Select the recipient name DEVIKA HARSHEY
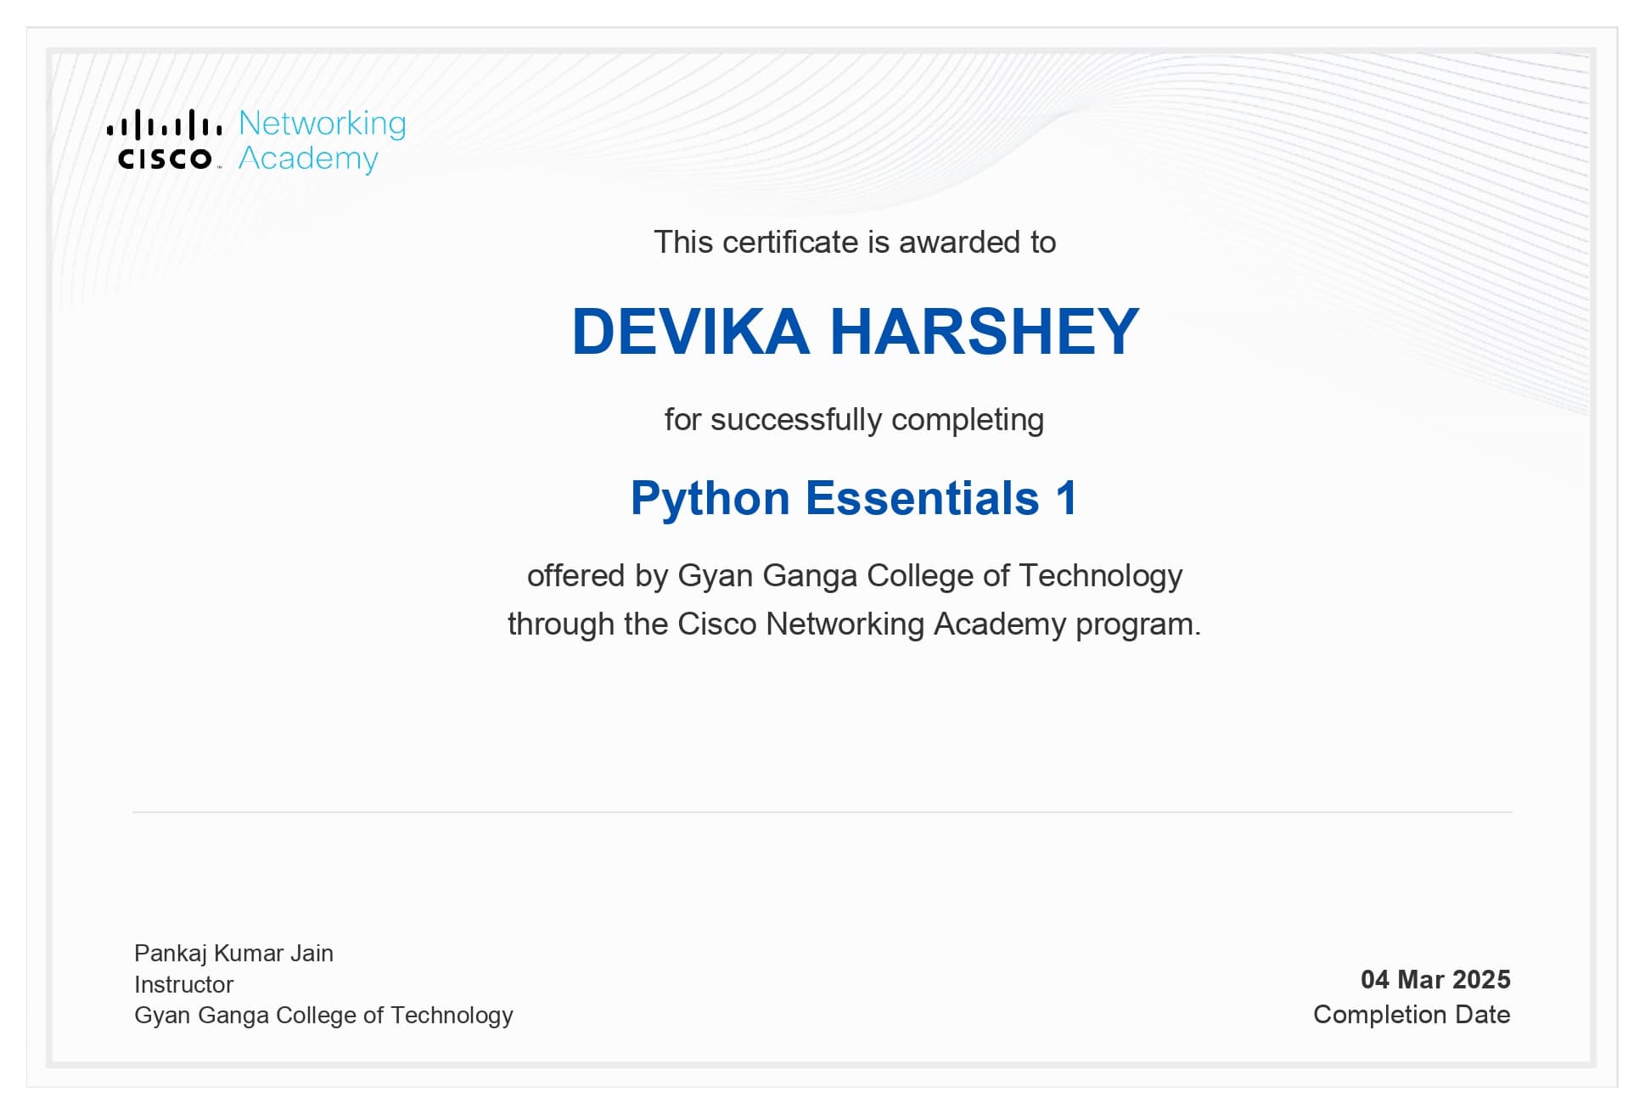1645x1114 pixels. (x=856, y=331)
